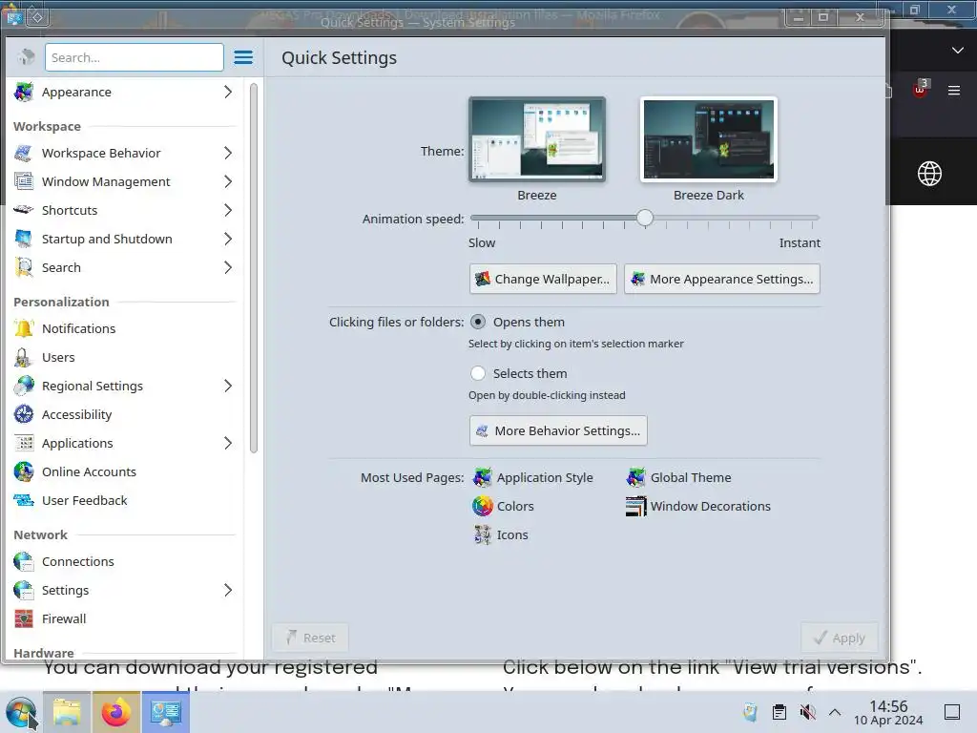Open System Settings from the taskbar
Viewport: 977px width, 733px height.
click(166, 712)
